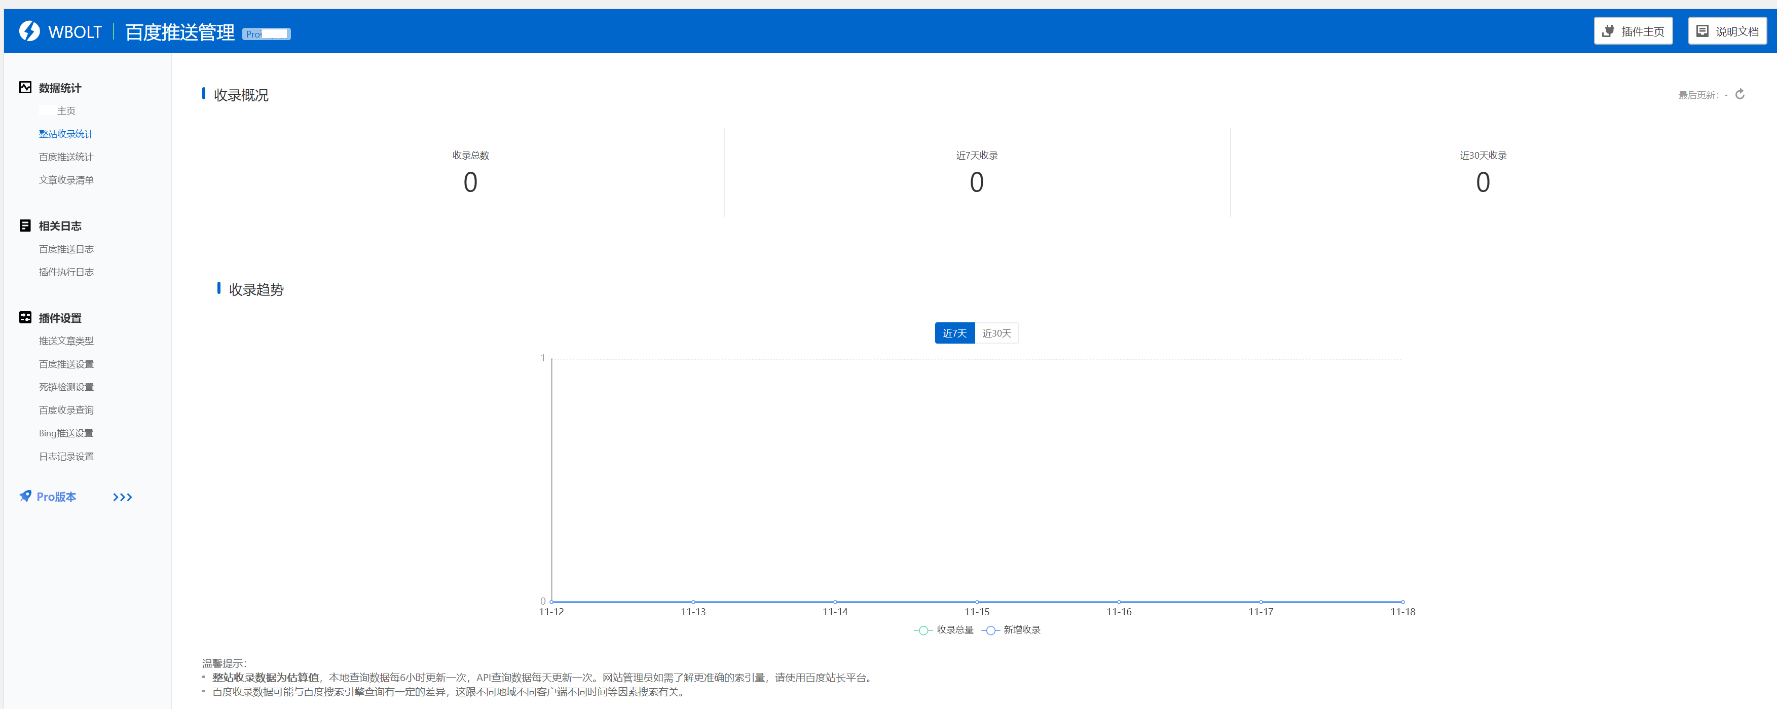This screenshot has height=709, width=1777.
Task: Open 主页 under 数据统计 menu
Action: (66, 110)
